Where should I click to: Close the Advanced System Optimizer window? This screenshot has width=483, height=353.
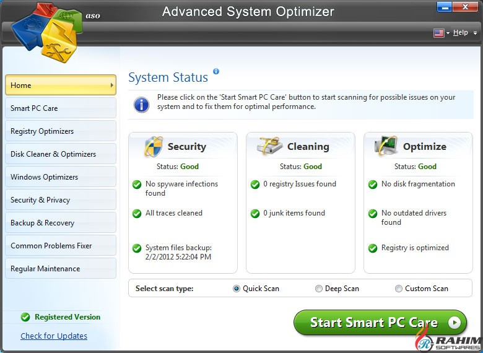click(x=466, y=7)
